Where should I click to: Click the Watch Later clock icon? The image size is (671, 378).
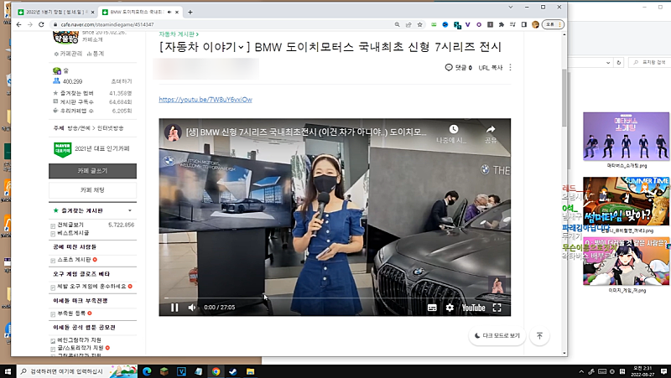coord(453,132)
